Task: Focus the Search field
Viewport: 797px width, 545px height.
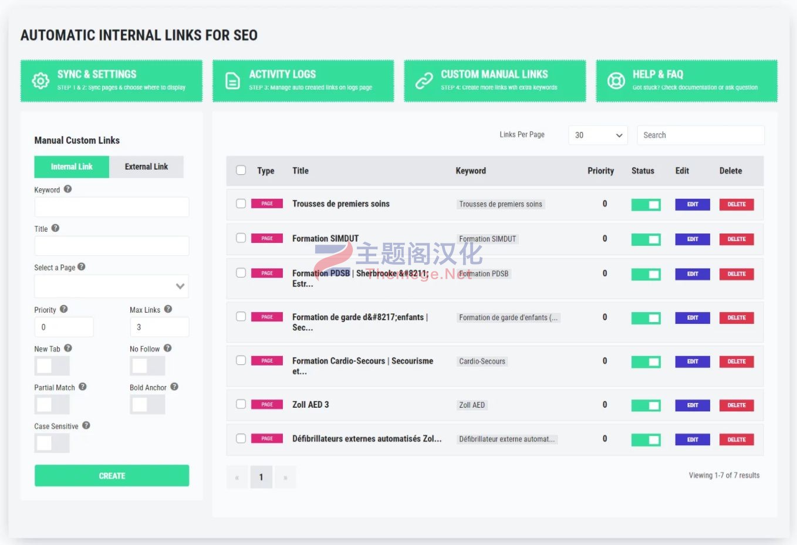Action: click(701, 135)
